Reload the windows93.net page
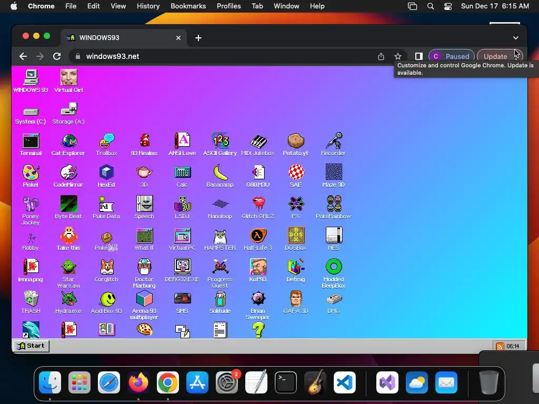 click(x=57, y=56)
